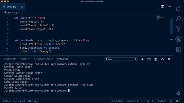Open the notifications bell icon
The height and width of the screenshot is (103, 184).
tap(178, 101)
